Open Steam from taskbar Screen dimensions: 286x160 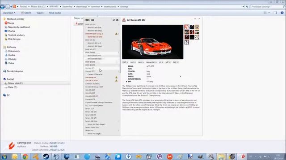point(46,156)
